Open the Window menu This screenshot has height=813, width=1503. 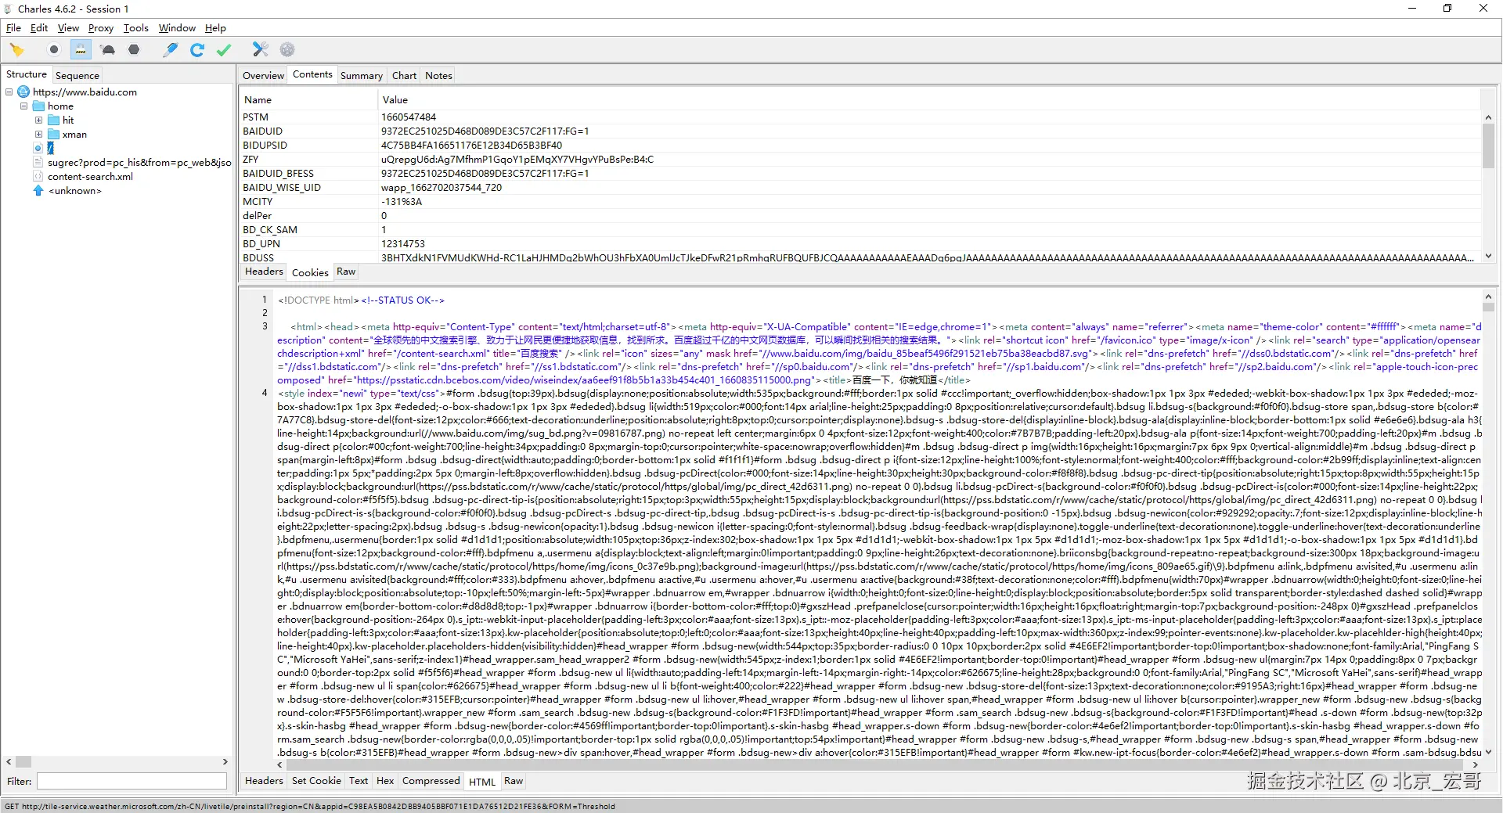pyautogui.click(x=177, y=28)
